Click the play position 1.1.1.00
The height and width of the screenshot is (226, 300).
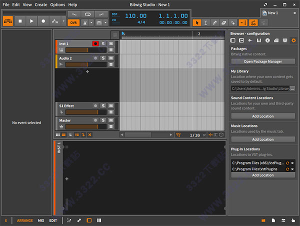pyautogui.click(x=173, y=15)
